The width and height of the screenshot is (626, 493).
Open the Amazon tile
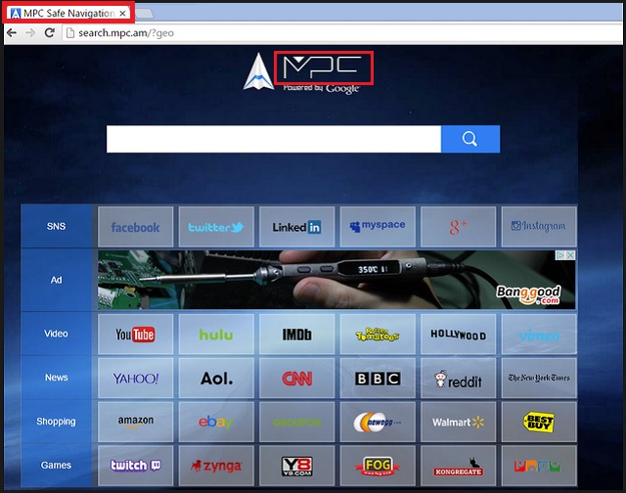(135, 422)
